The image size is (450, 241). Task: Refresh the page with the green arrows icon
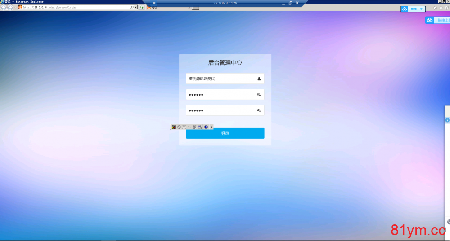coord(142,8)
